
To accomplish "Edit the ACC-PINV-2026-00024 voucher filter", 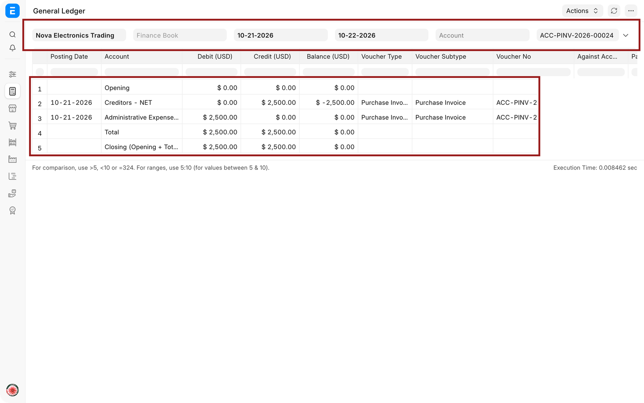I will pos(578,35).
